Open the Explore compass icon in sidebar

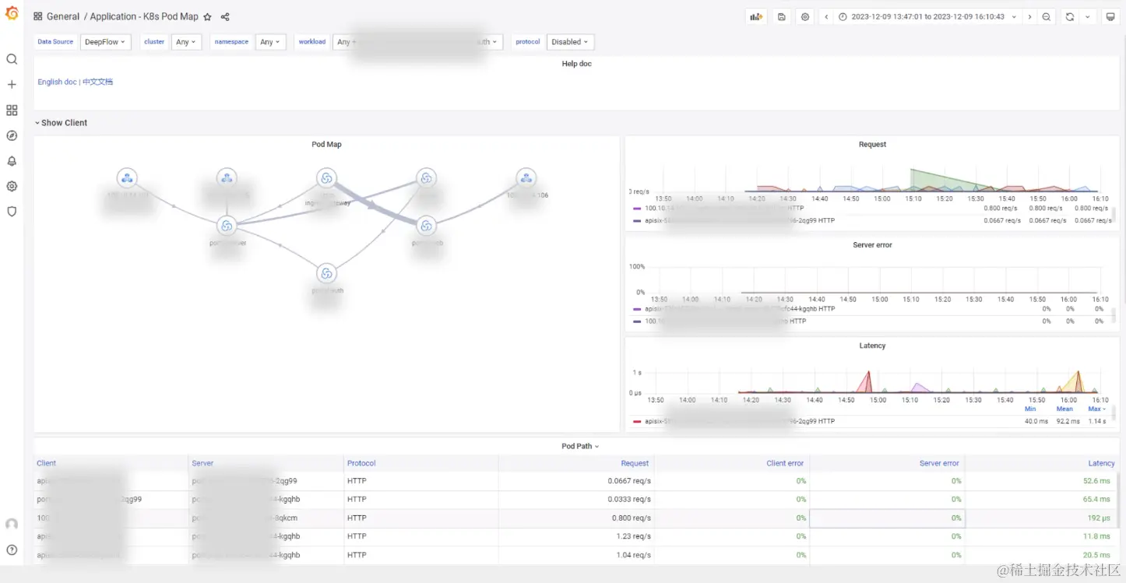(12, 135)
